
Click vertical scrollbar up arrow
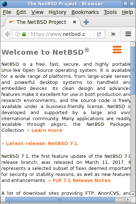click(133, 44)
